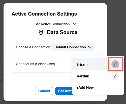The width and height of the screenshot is (126, 104).
Task: Confirm with the Set Active button
Action: (64, 91)
